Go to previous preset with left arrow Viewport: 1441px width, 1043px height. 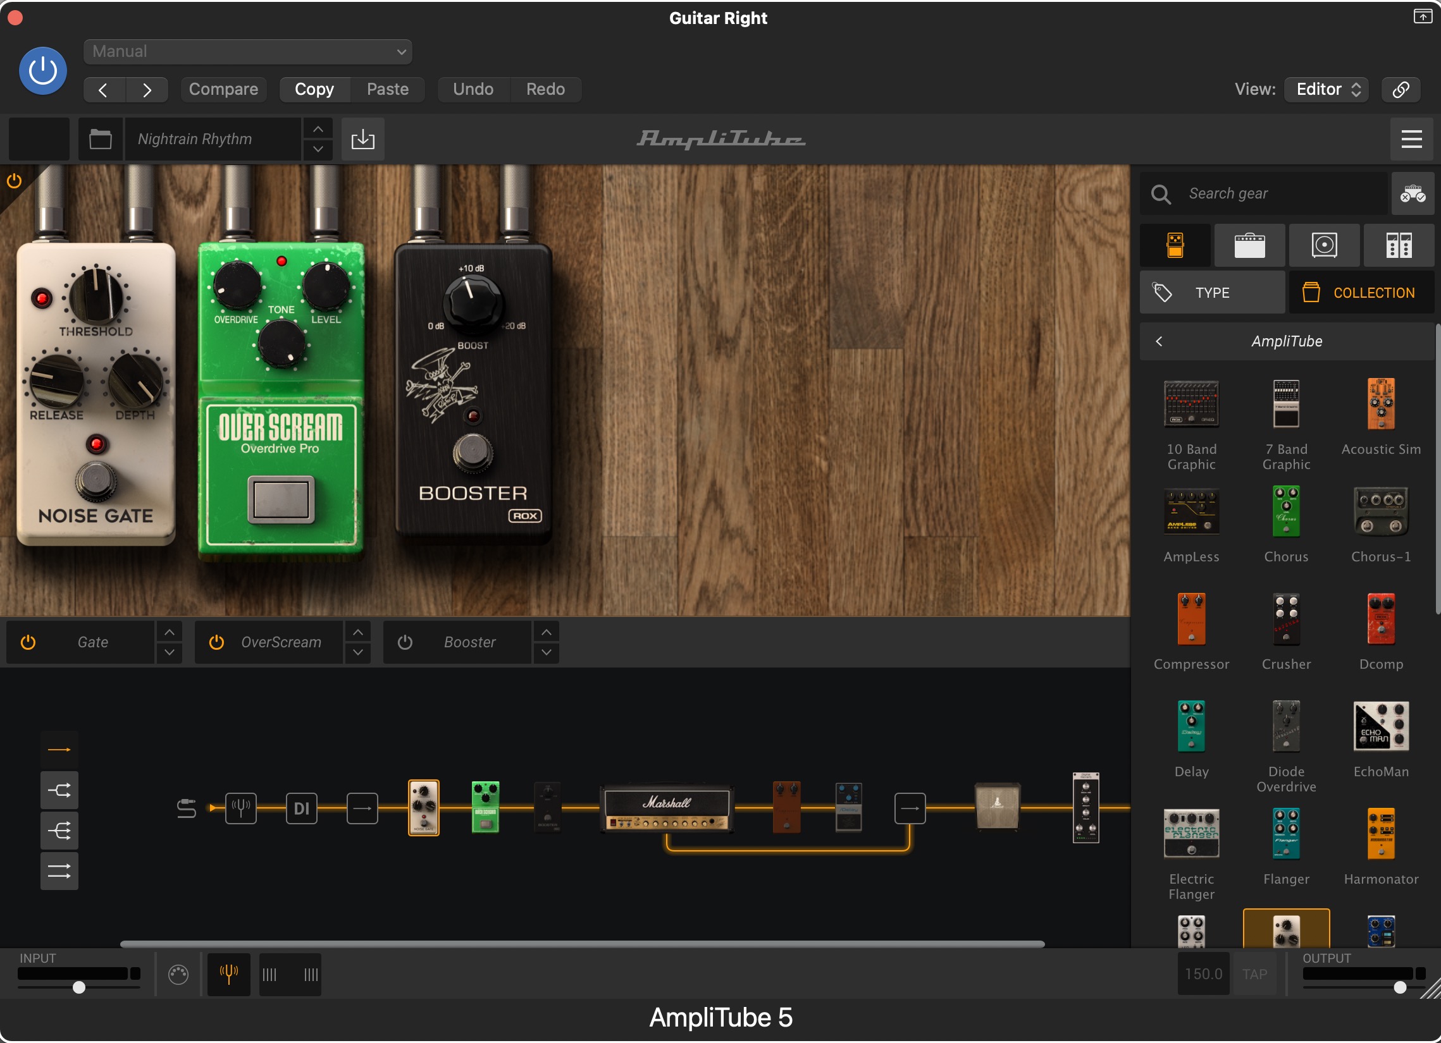104,90
